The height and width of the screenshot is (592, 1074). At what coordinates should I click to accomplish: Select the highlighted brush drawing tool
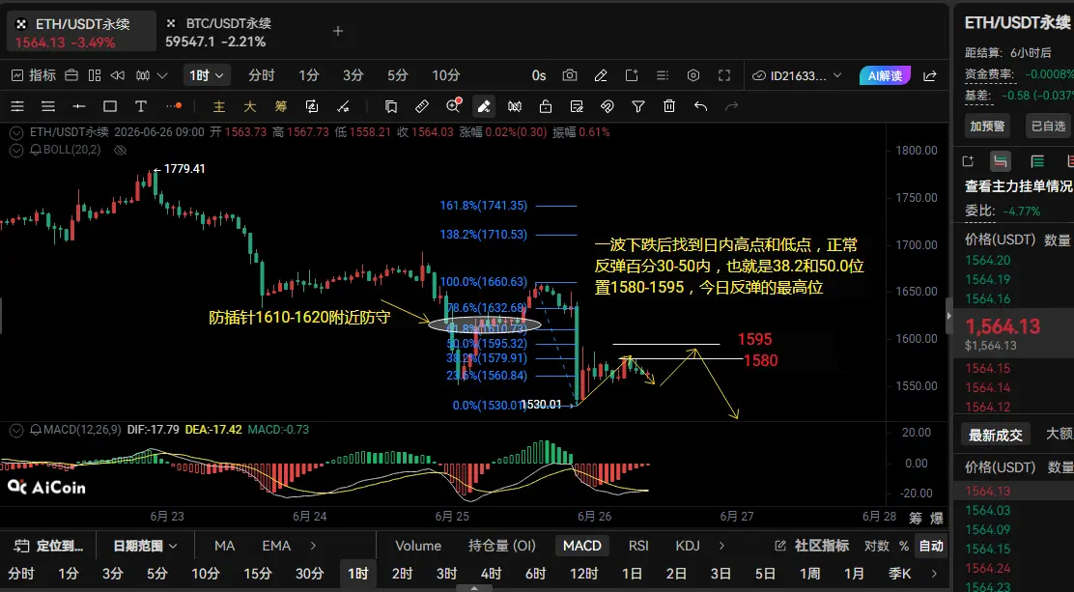(484, 106)
